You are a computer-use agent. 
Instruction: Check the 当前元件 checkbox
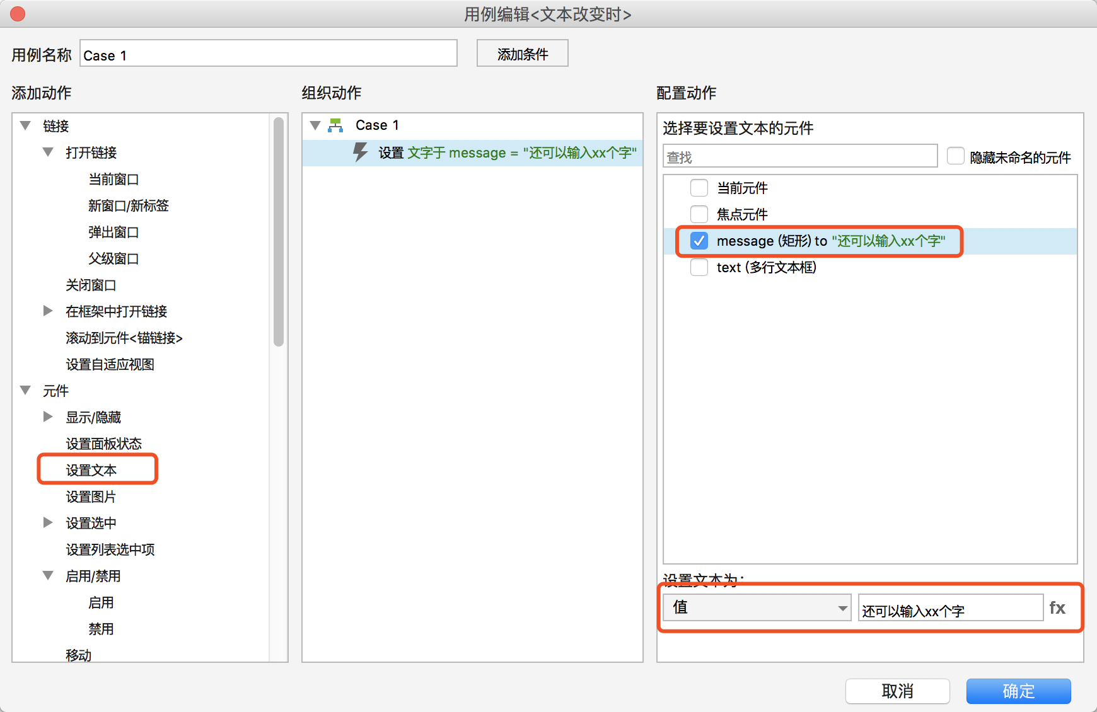pyautogui.click(x=699, y=188)
